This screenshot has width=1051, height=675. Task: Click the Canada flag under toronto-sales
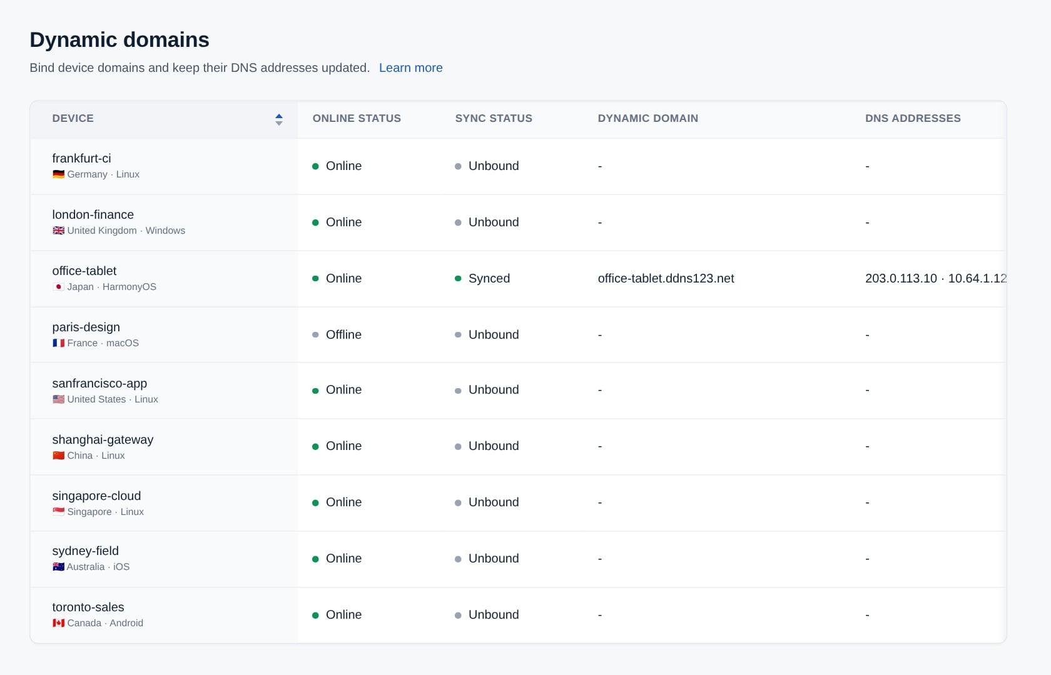58,623
